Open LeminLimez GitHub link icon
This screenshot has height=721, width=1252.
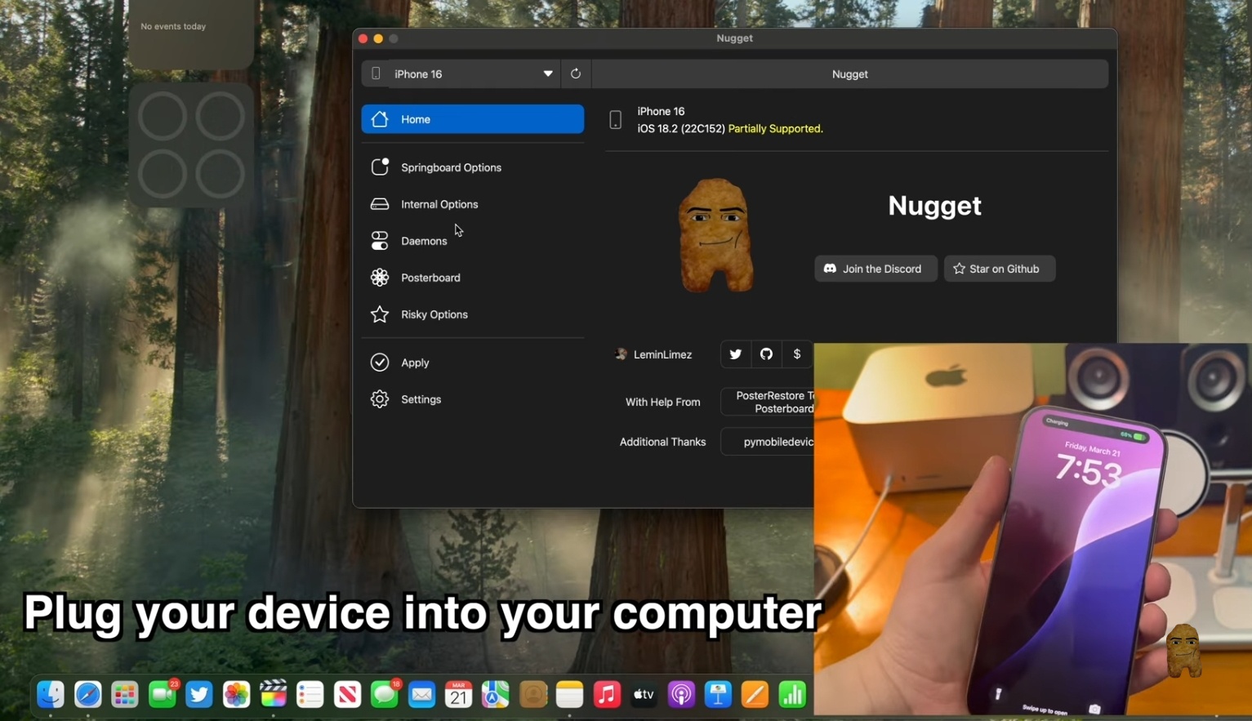(766, 354)
